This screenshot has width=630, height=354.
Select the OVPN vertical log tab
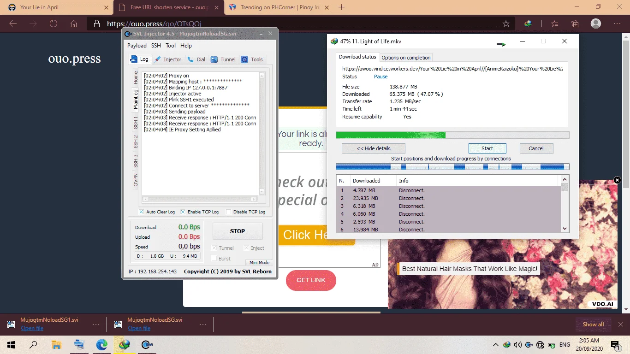coord(136,180)
